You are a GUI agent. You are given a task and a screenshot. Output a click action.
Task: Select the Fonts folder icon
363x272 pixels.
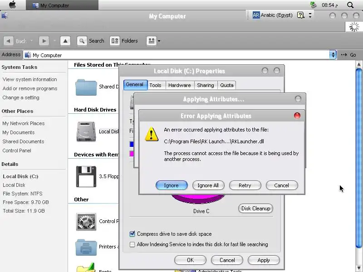86,268
